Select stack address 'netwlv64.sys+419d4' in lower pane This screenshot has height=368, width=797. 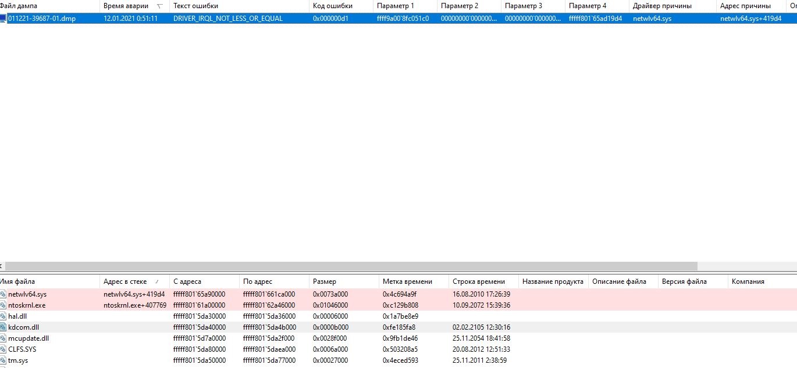coord(134,294)
